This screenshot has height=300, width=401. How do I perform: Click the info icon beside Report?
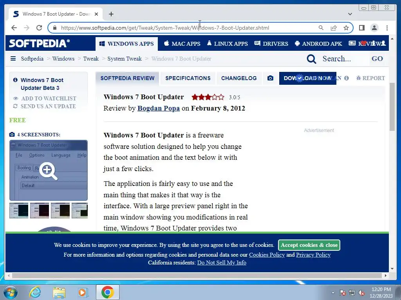coord(347,78)
